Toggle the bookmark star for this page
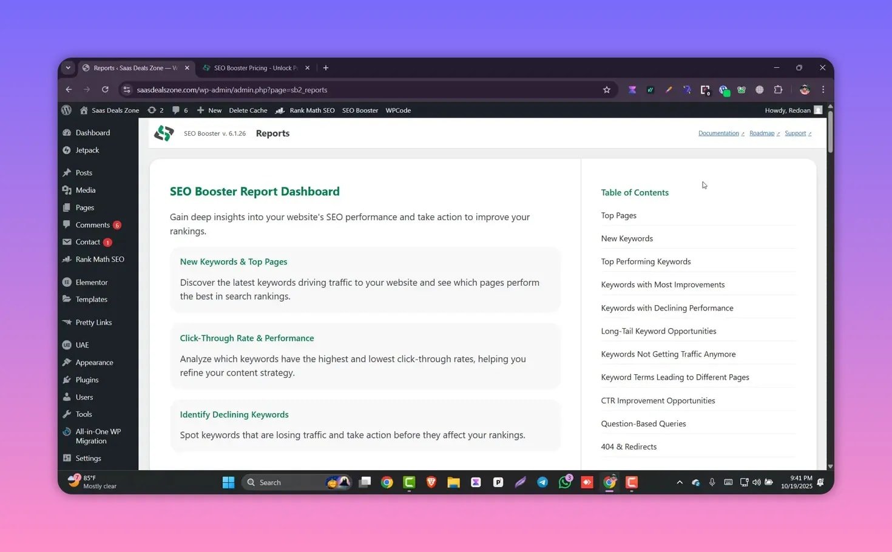Screen dimensions: 892x552 click(607, 89)
